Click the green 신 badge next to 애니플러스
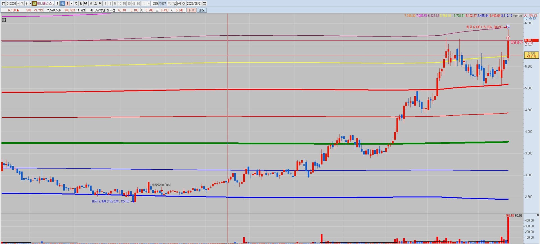The image size is (540, 244). 34,3
